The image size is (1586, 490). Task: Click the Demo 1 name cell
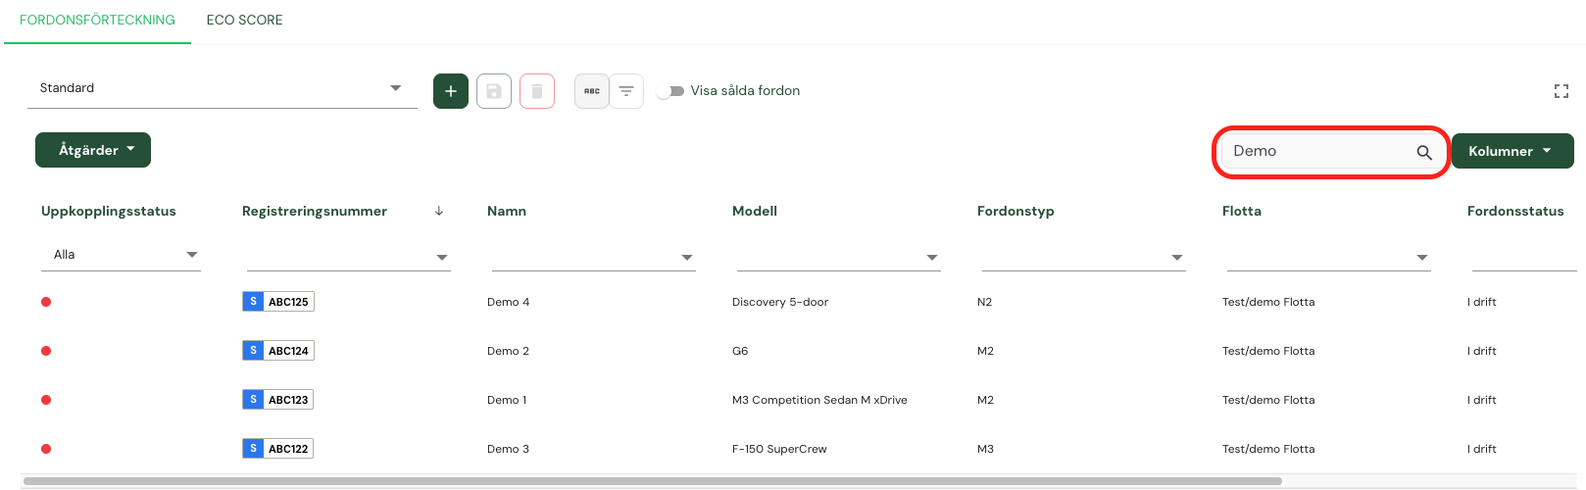[507, 400]
